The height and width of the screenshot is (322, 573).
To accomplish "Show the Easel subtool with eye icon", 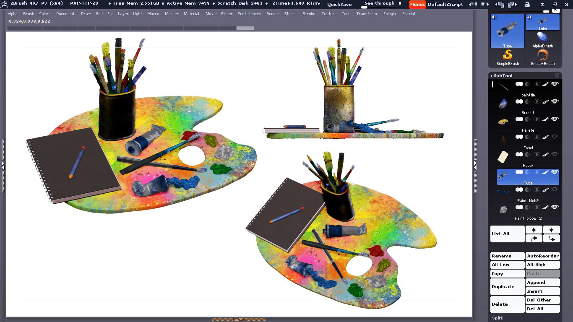I will pos(555,137).
